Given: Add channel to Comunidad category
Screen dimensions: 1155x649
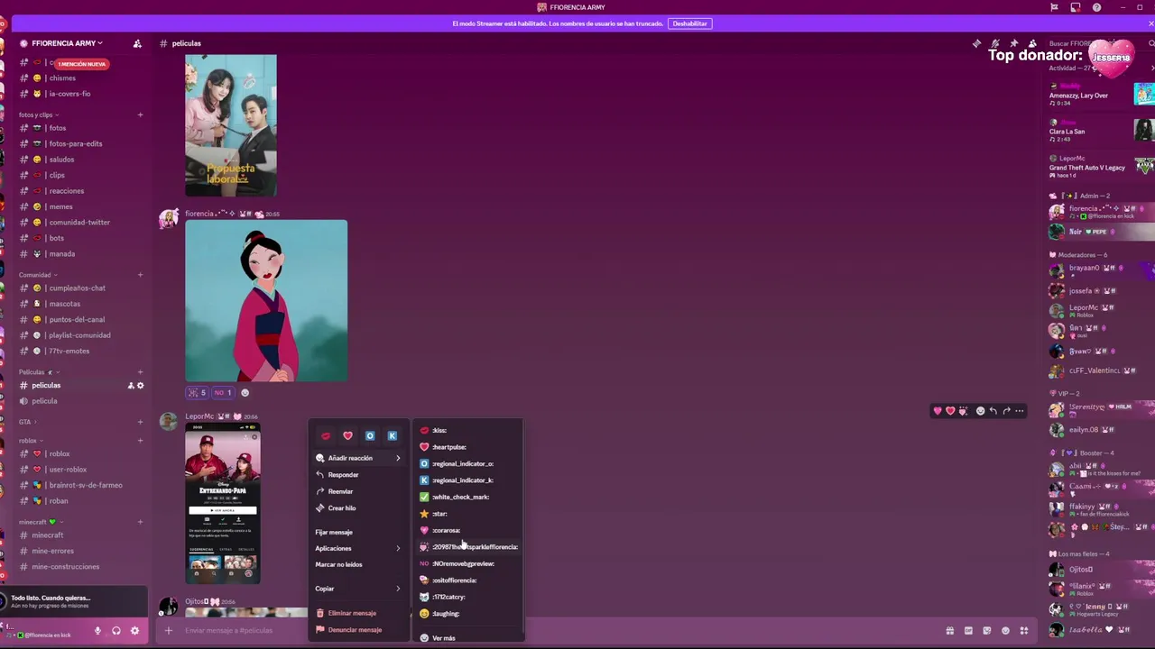Looking at the screenshot, I should [140, 275].
